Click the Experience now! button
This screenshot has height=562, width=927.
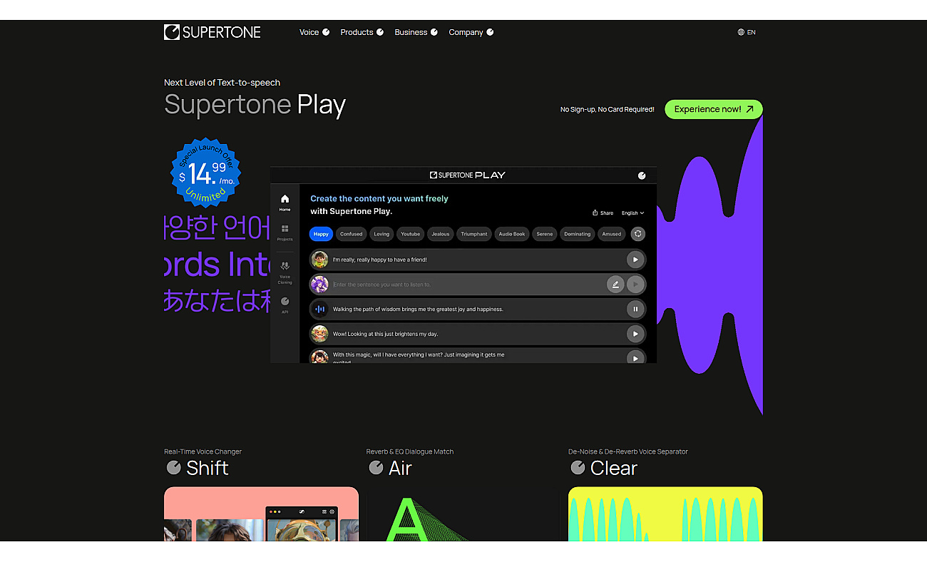coord(714,109)
